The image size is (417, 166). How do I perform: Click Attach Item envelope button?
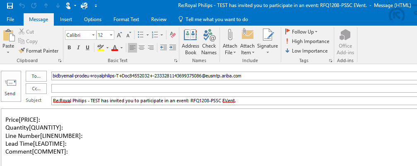[x=248, y=42]
